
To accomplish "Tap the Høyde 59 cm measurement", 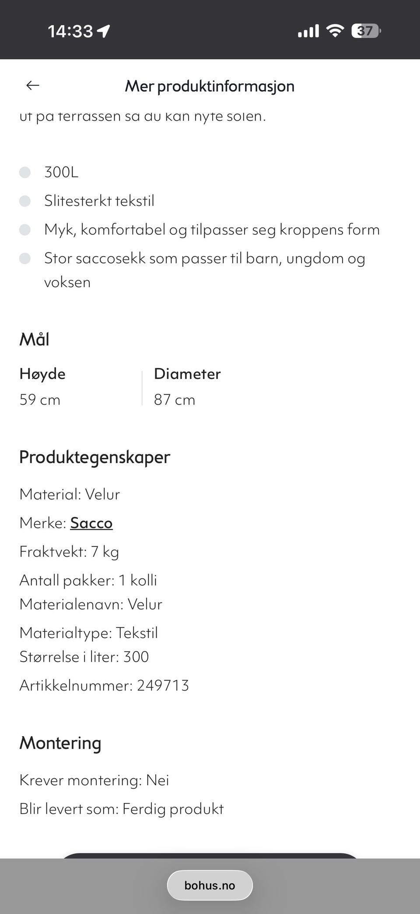I will pos(42,386).
